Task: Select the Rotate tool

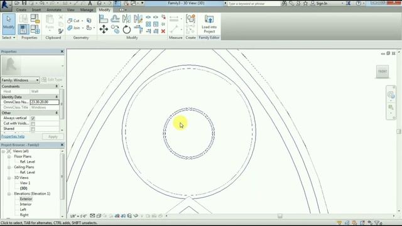Action: [x=127, y=30]
